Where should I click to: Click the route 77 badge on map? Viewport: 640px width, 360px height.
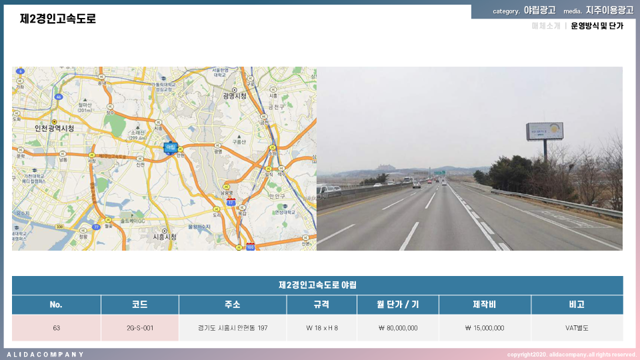pos(97,227)
